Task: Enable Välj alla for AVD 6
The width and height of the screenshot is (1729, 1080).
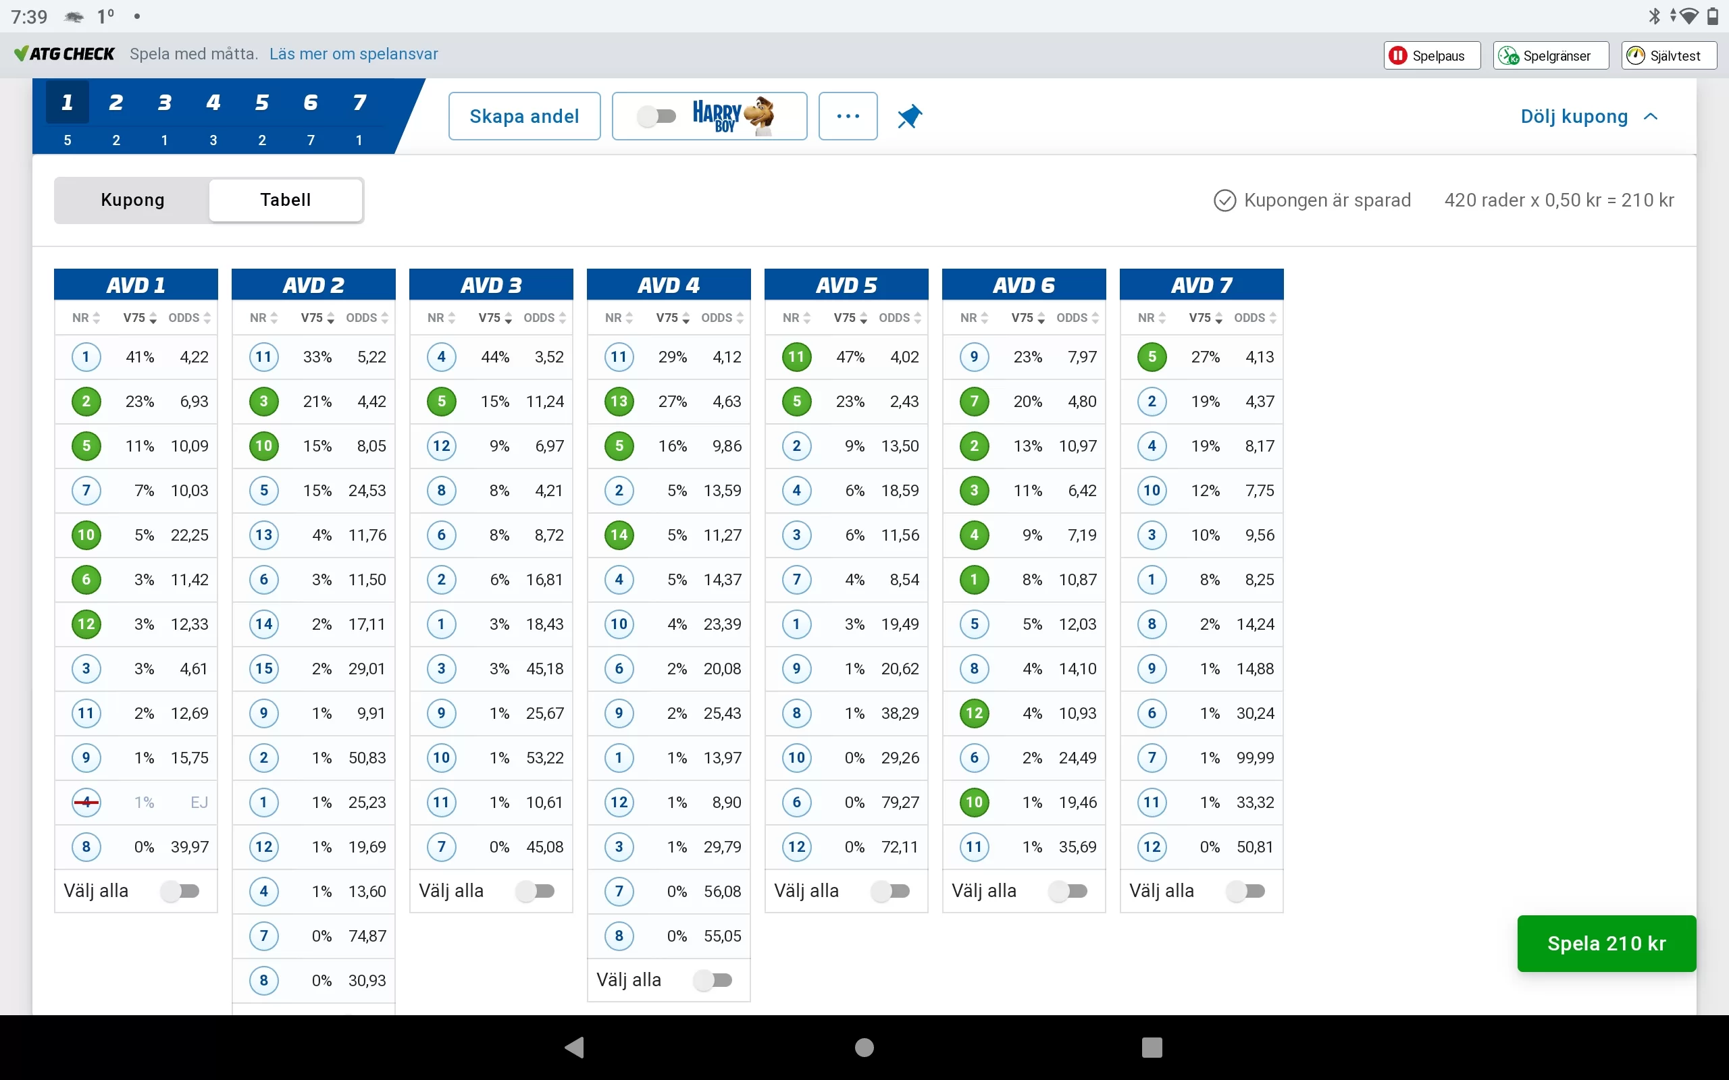Action: pos(1068,891)
